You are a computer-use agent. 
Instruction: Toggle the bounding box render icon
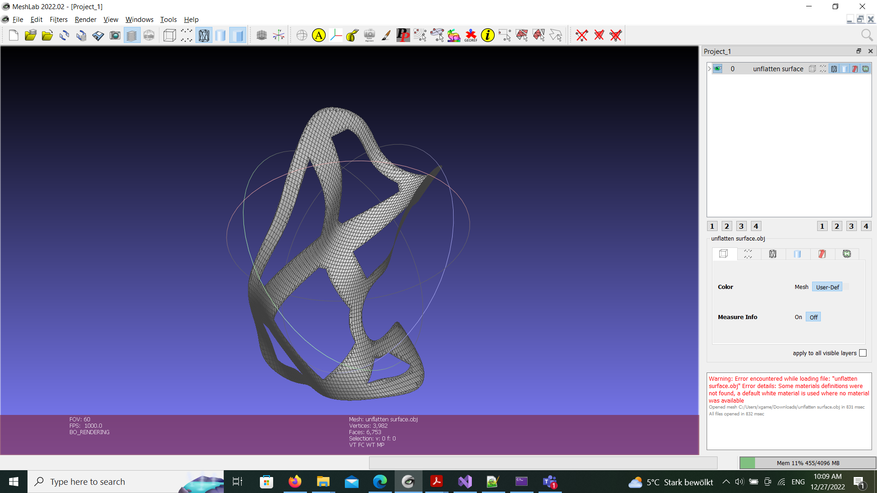tap(169, 35)
